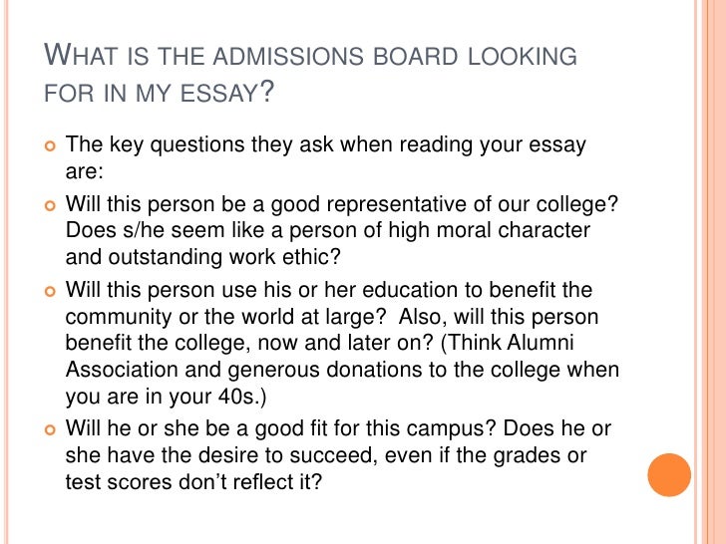The height and width of the screenshot is (544, 726).
Task: Select the title line "What is the admissions board looking"
Action: (x=312, y=57)
